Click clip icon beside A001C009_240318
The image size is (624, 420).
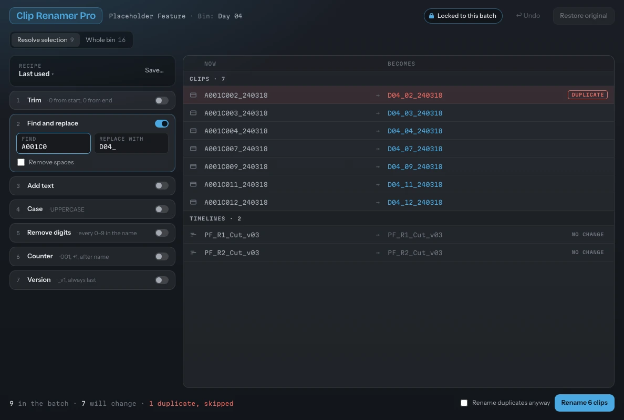(193, 166)
